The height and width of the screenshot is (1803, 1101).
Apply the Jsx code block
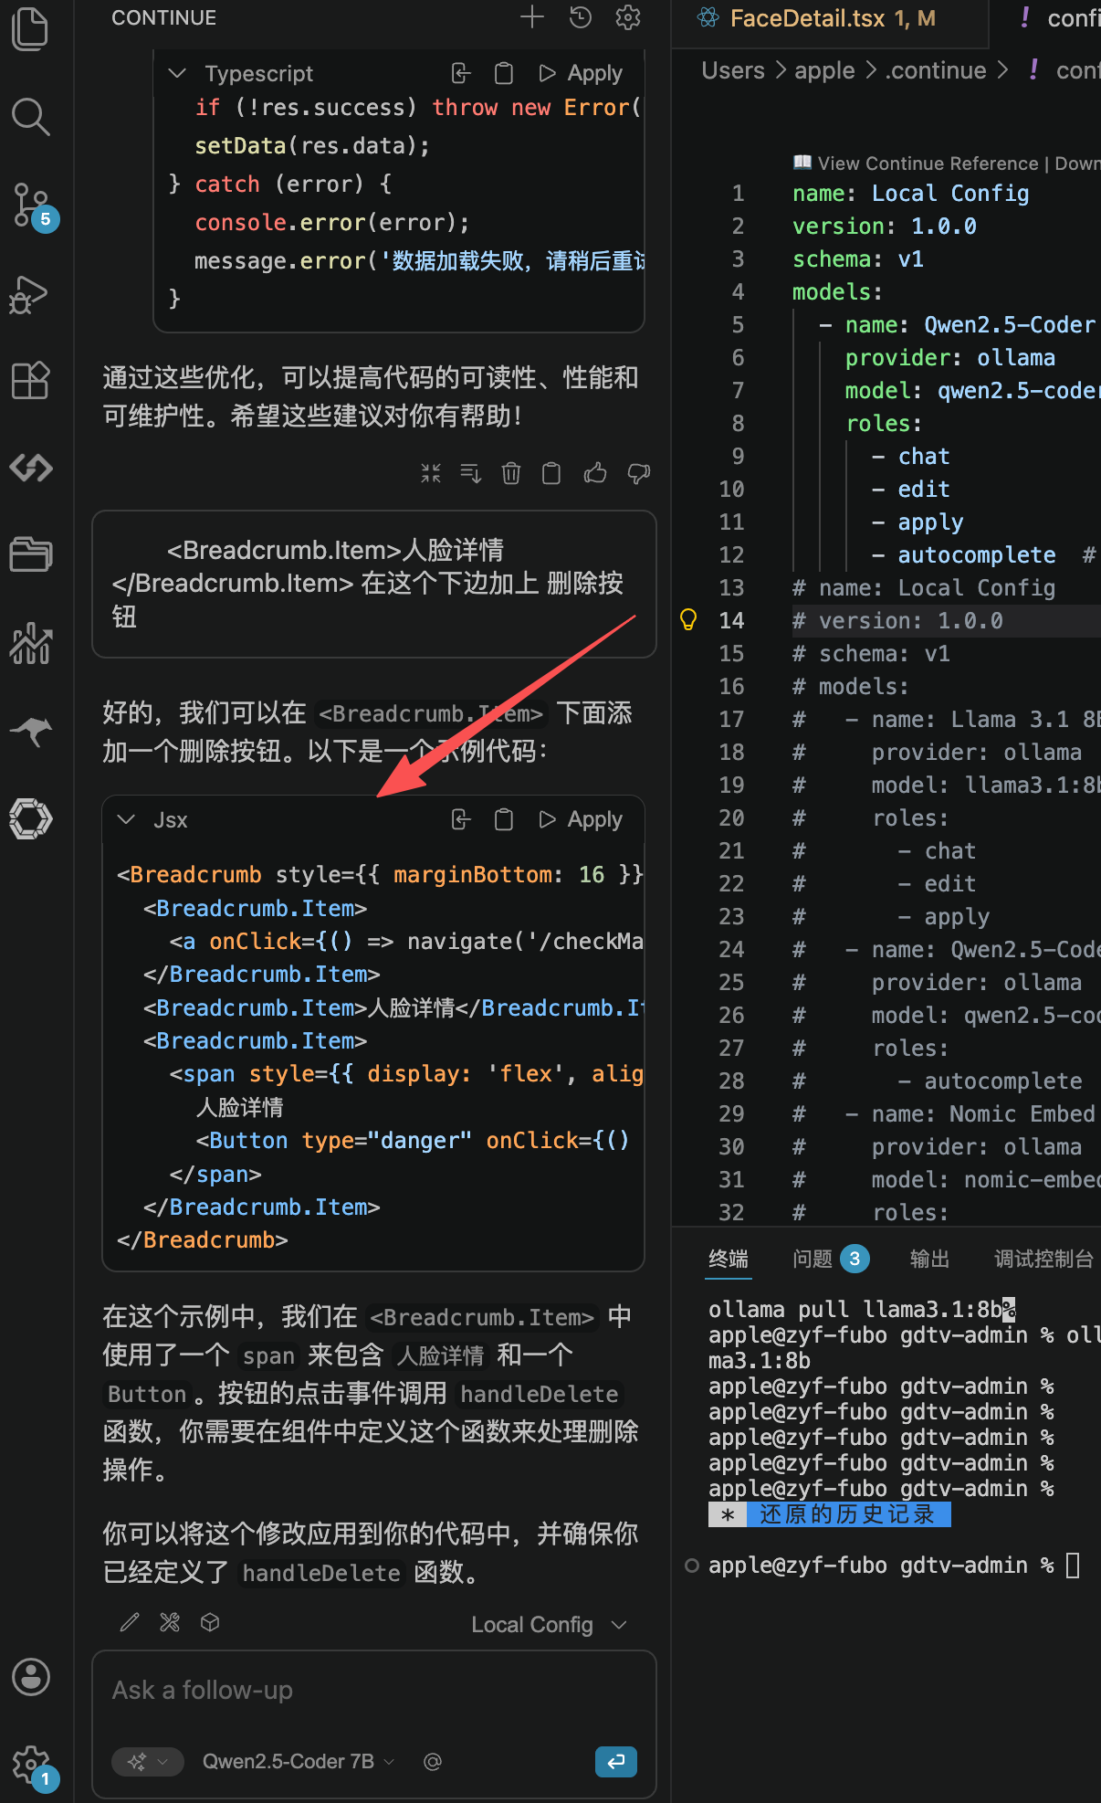[x=581, y=819]
